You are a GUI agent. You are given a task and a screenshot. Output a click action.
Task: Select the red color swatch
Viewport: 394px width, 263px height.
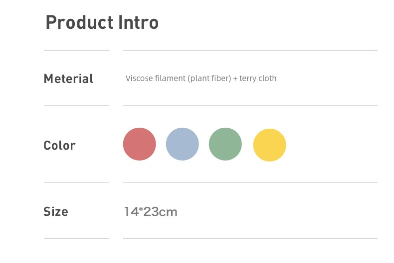coord(140,144)
